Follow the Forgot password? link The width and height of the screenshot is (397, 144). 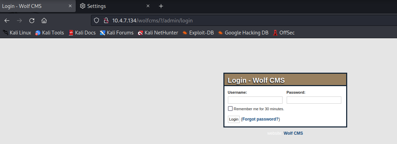click(x=260, y=119)
